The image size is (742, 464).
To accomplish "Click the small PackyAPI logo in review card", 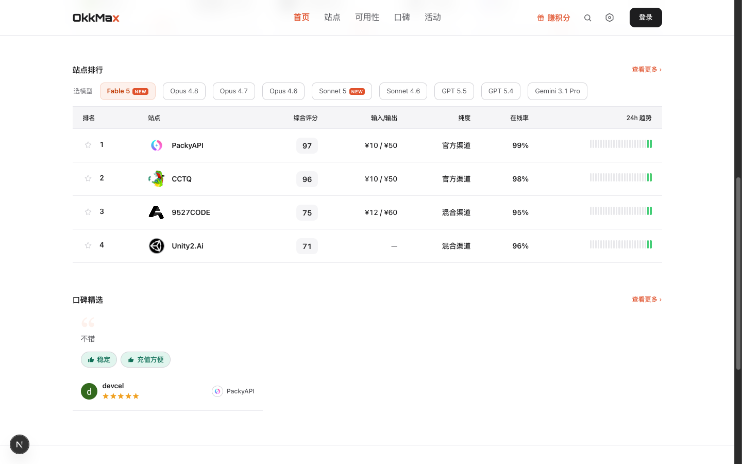I will point(217,391).
